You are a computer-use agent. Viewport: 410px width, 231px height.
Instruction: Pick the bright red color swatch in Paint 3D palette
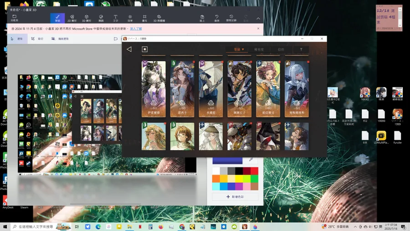coord(254,171)
